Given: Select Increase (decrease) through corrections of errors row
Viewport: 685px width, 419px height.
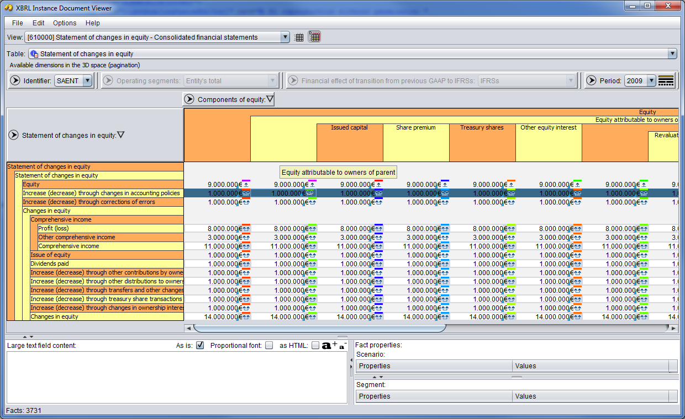Looking at the screenshot, I should (x=103, y=202).
